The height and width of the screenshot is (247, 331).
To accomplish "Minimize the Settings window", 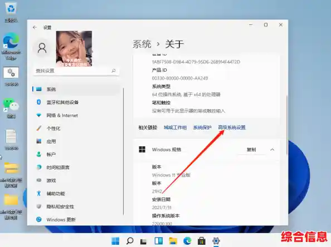I will (x=251, y=24).
